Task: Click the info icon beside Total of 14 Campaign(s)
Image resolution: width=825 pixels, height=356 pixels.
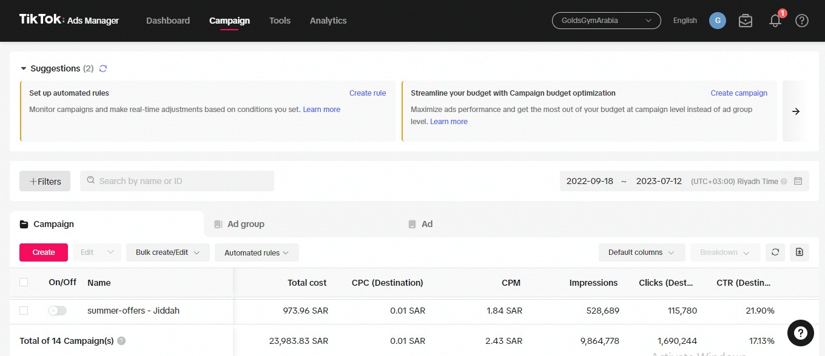Action: pos(121,341)
